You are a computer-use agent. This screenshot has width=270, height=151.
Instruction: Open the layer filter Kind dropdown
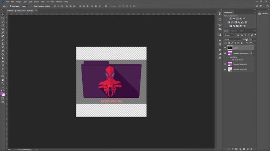pyautogui.click(x=230, y=35)
